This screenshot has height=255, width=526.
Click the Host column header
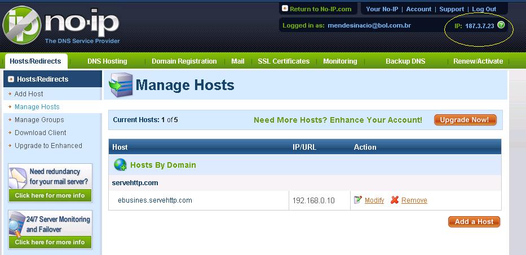click(120, 147)
